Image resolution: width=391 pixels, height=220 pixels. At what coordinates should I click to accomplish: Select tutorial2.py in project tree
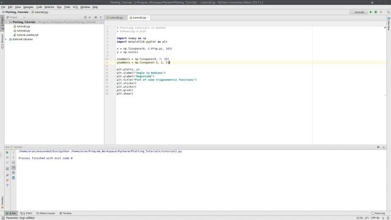click(23, 31)
